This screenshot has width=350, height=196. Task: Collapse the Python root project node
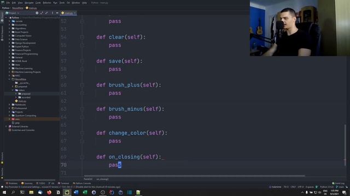(x=6, y=17)
